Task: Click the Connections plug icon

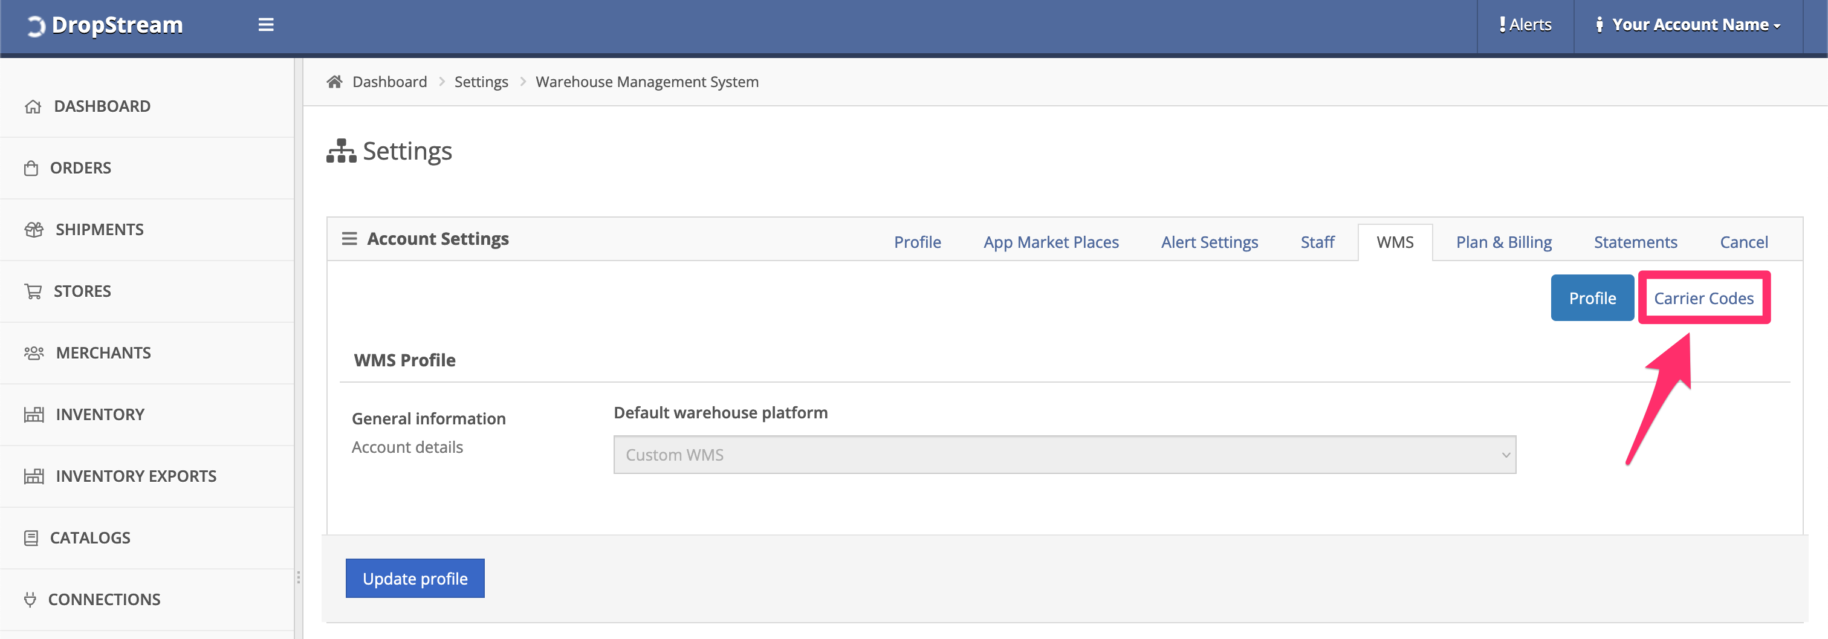Action: (x=30, y=600)
